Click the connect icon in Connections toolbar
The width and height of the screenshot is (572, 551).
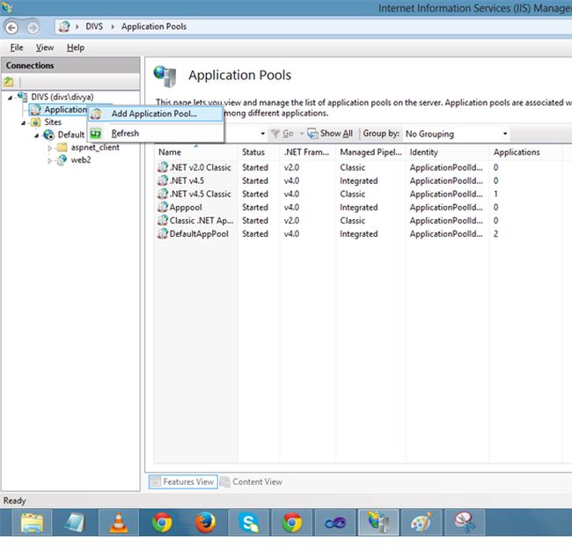pos(10,82)
